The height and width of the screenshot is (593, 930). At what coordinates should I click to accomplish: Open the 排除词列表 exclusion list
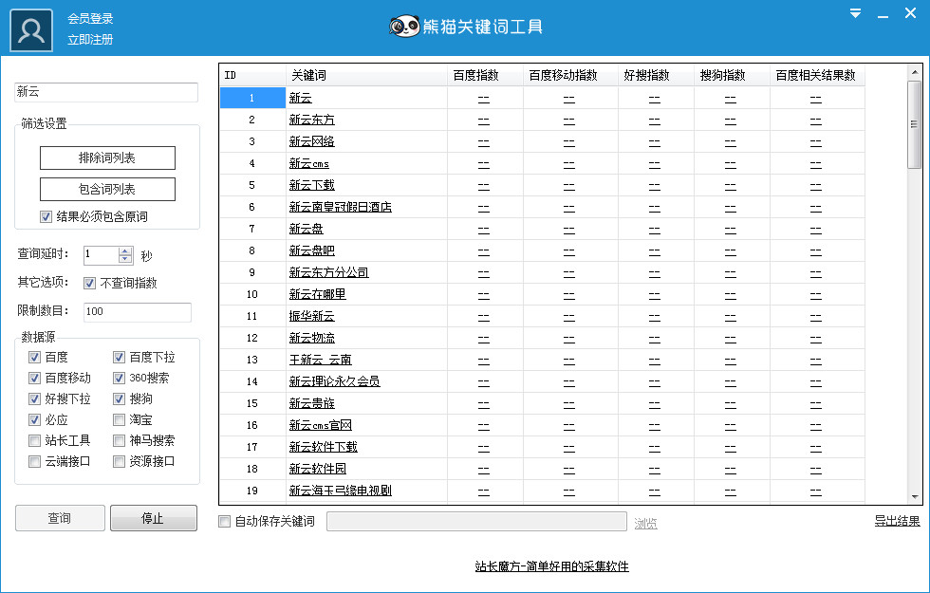coord(107,158)
